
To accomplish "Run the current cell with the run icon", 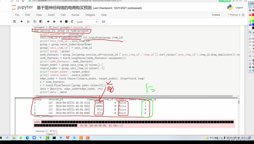I will click(61, 22).
